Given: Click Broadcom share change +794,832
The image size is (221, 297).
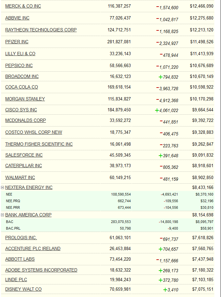Looking at the screenshot, I should click(x=168, y=77).
